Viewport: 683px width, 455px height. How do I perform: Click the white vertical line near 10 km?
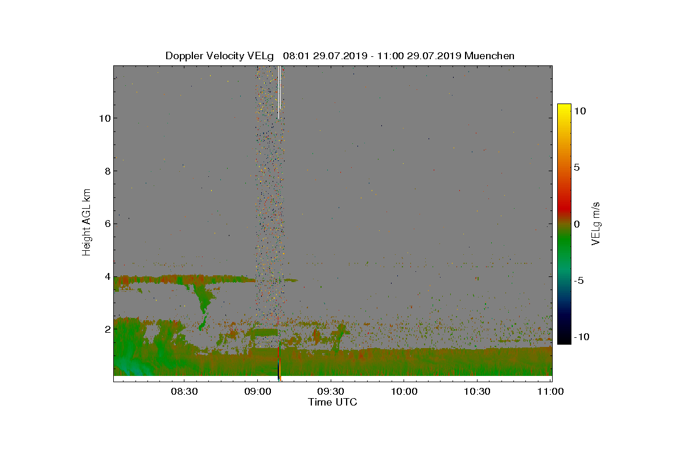pyautogui.click(x=279, y=91)
